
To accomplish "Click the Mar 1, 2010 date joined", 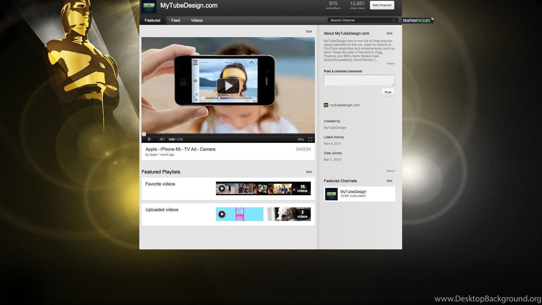I will [333, 160].
